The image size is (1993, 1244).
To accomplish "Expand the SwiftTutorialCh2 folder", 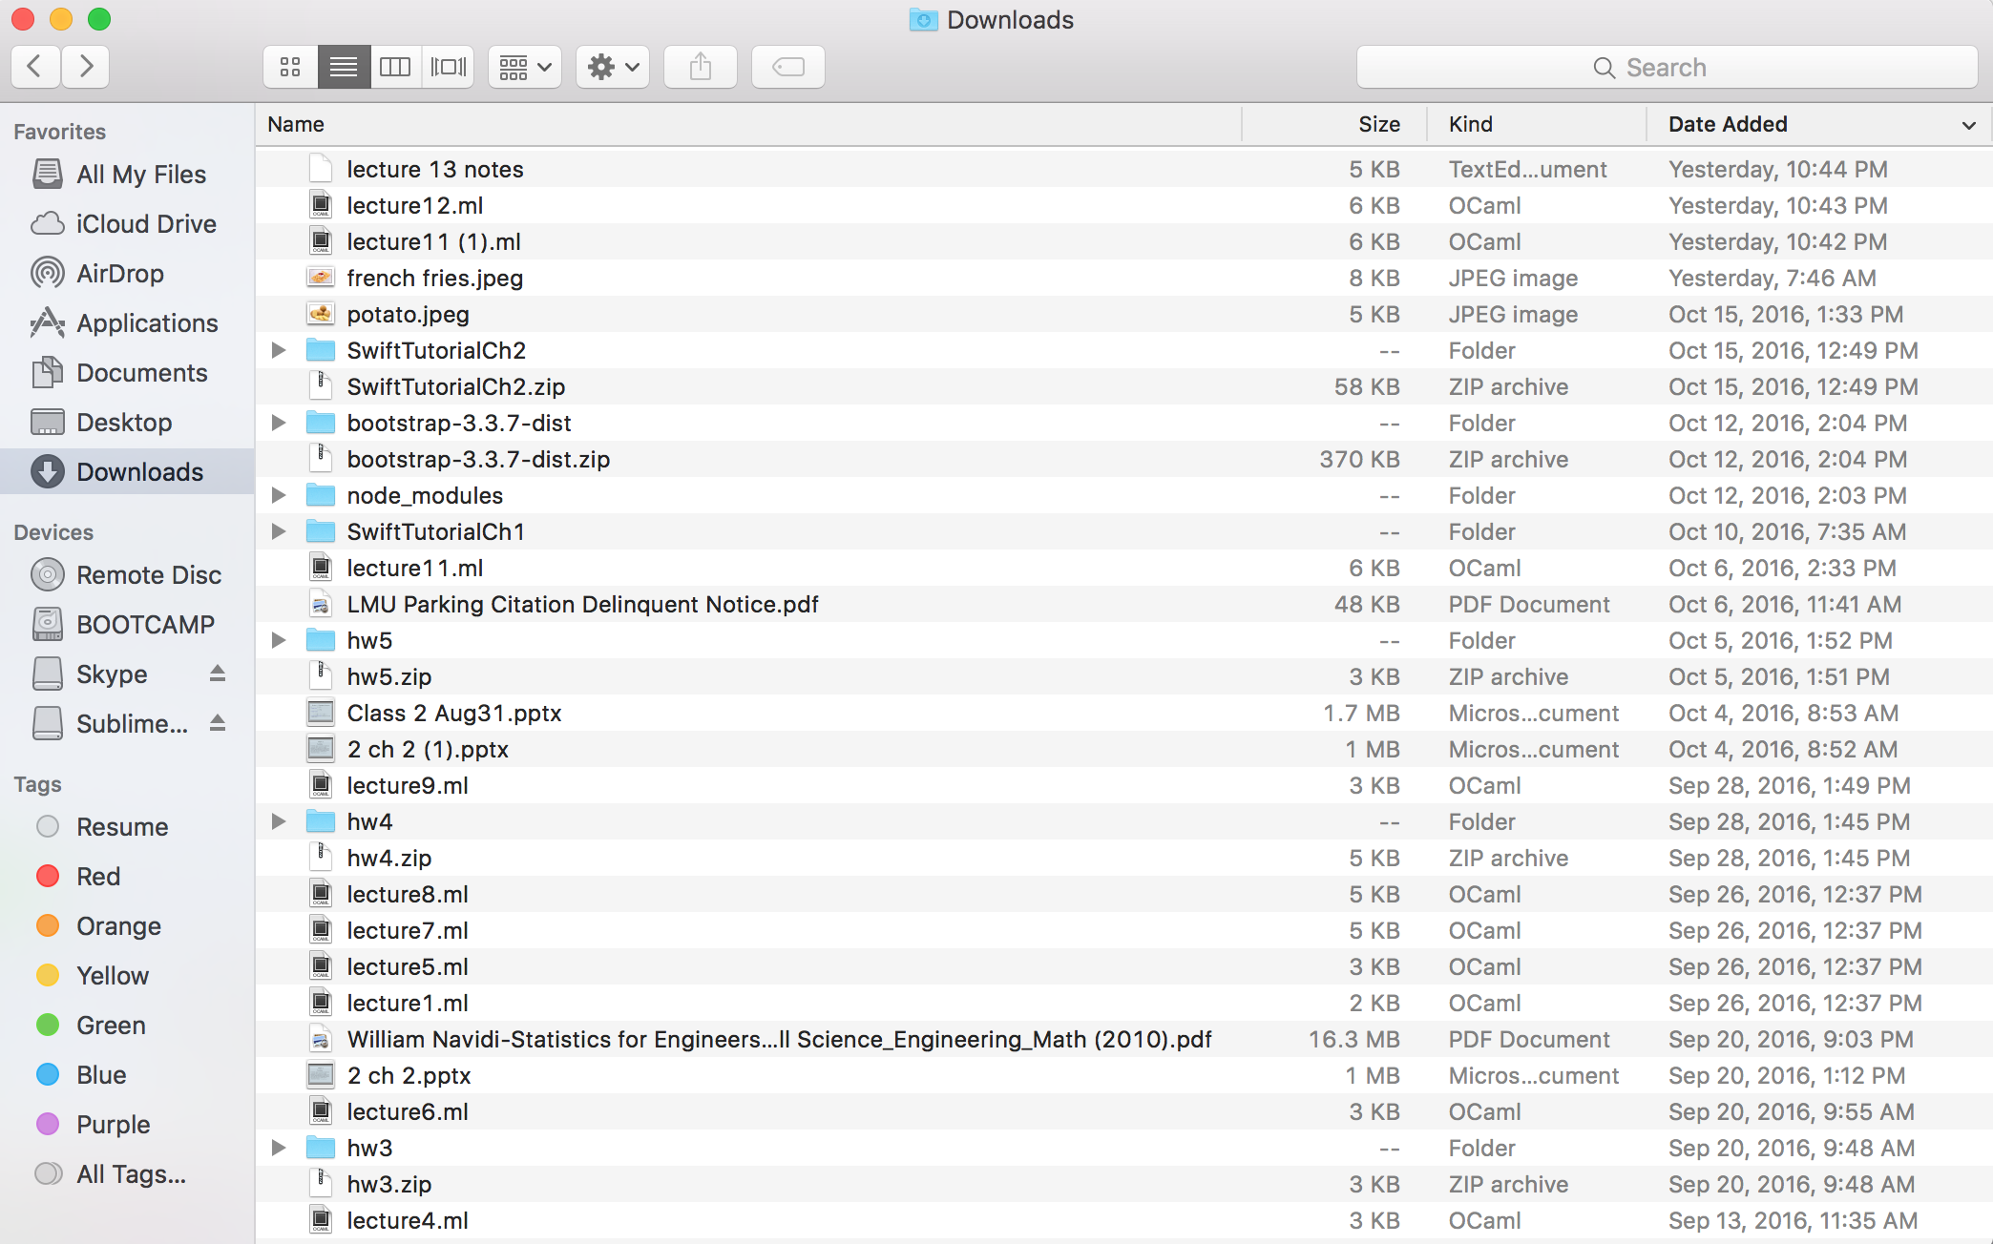I will pyautogui.click(x=279, y=350).
